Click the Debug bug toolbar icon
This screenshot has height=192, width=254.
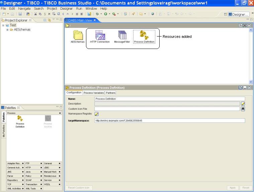97,14
